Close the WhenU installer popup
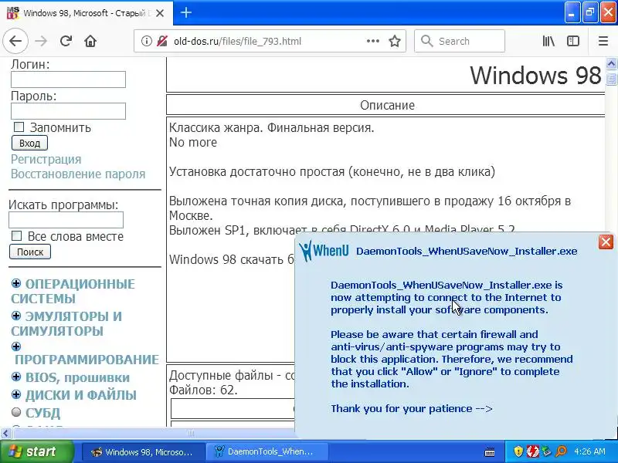The image size is (618, 463). [x=606, y=242]
